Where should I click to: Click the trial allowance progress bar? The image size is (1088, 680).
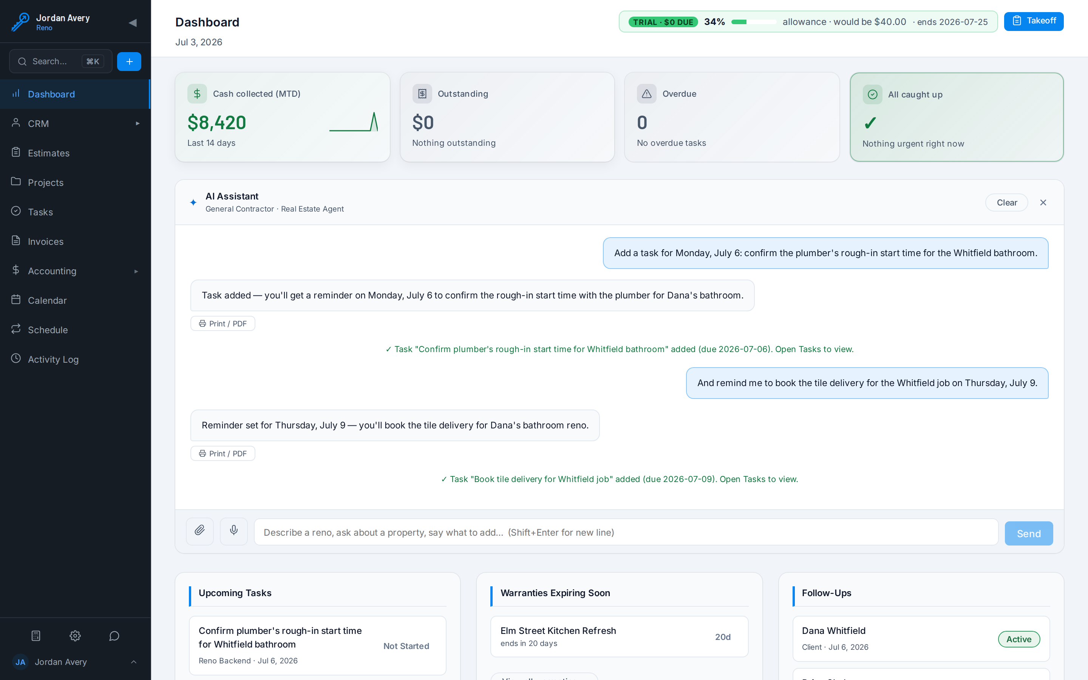tap(754, 22)
